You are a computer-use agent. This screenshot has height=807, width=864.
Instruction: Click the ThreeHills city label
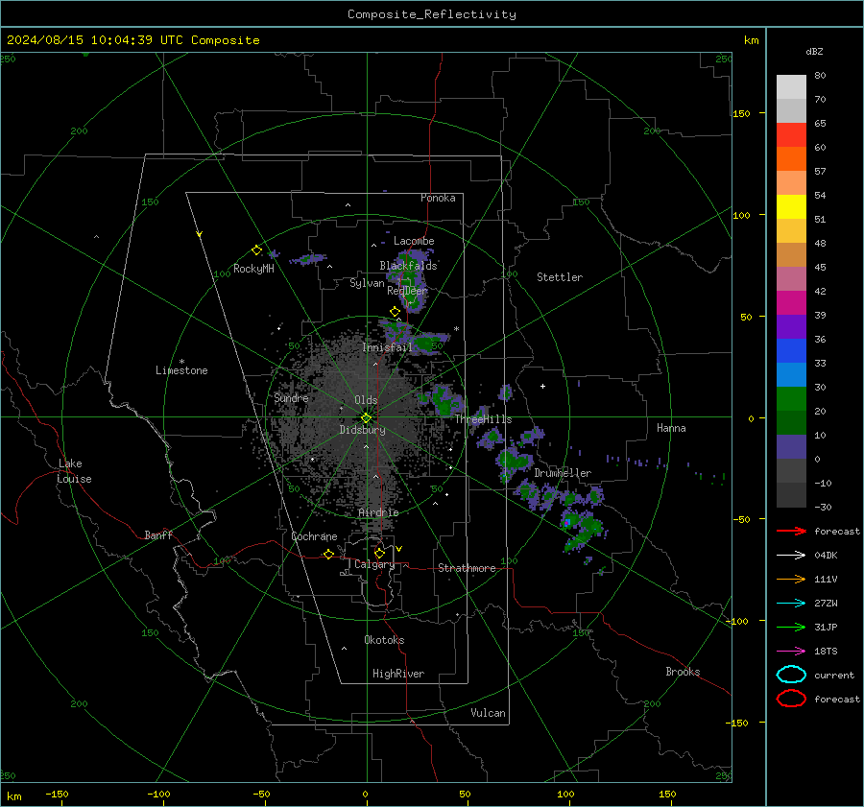[x=483, y=419]
